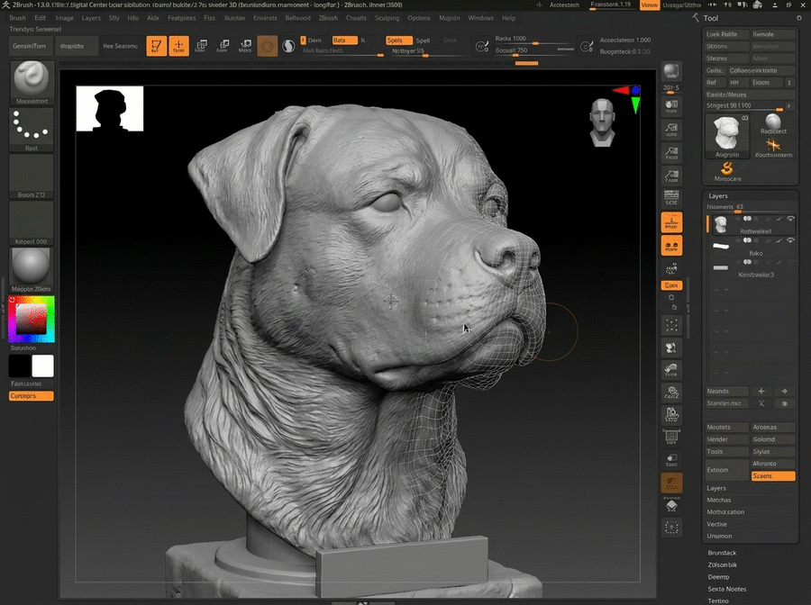Image resolution: width=811 pixels, height=605 pixels.
Task: Toggle visibility eye of Yoko layer
Action: (790, 240)
